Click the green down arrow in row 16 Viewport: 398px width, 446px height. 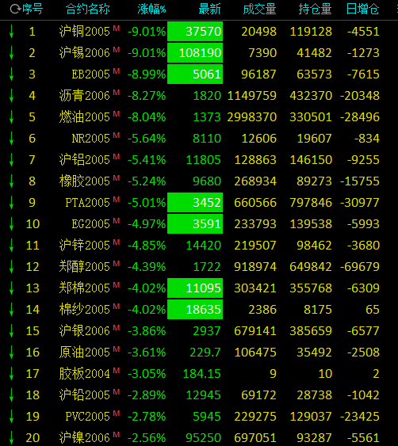(11, 353)
